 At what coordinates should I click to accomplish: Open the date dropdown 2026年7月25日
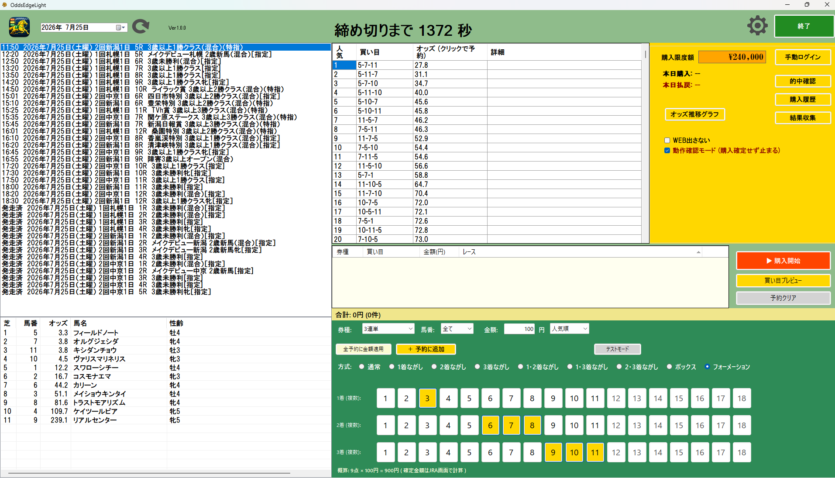[x=84, y=28]
